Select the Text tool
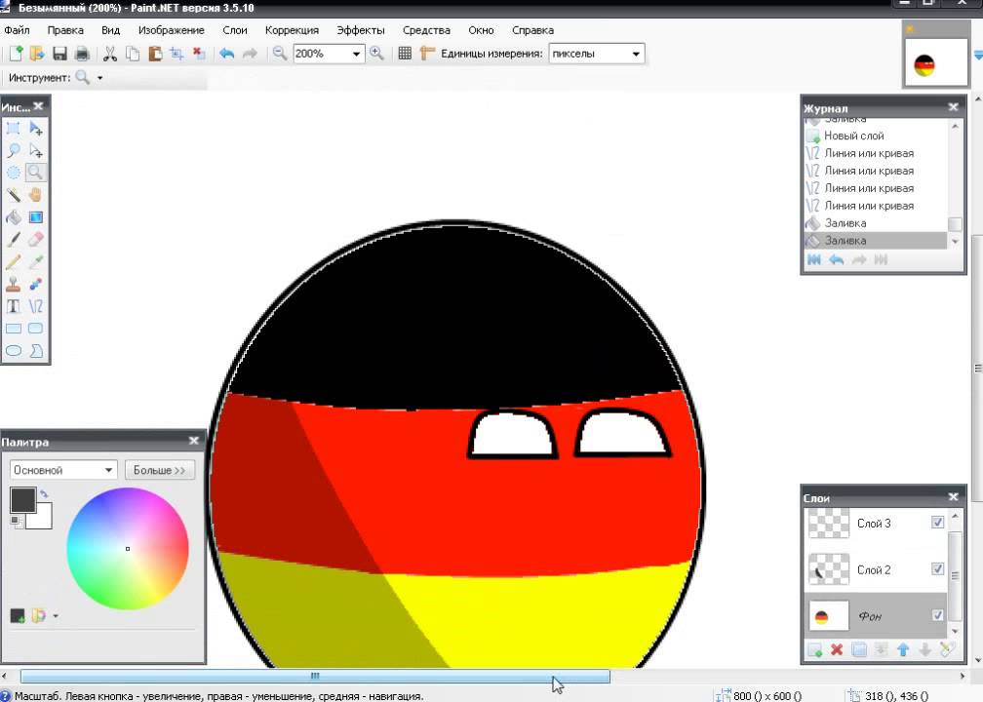The height and width of the screenshot is (702, 983). click(x=14, y=306)
